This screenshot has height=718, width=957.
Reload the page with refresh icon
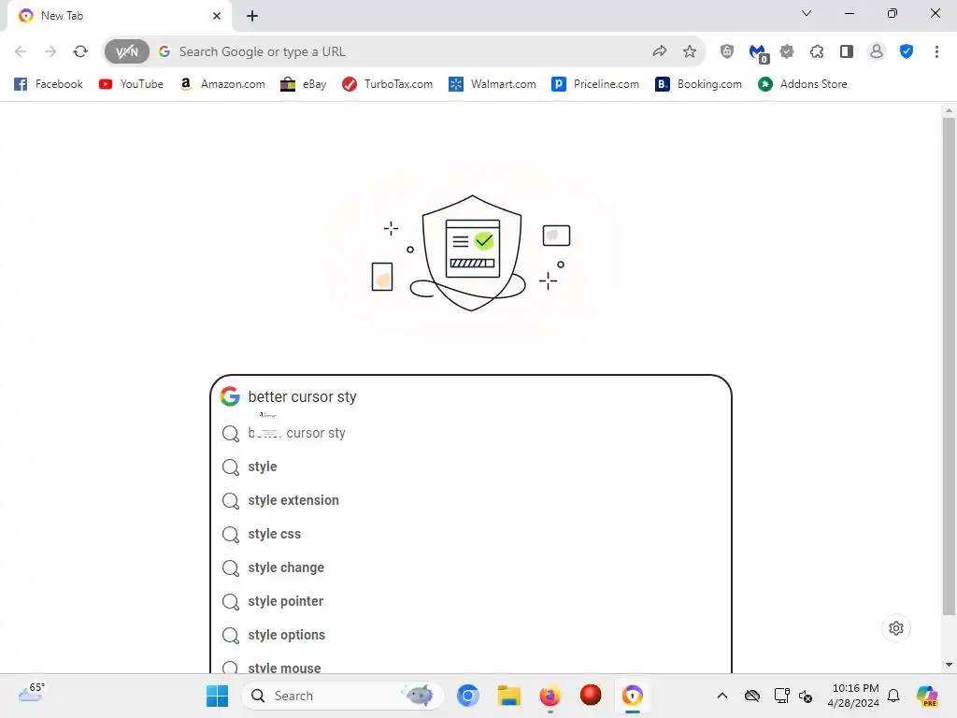pos(80,52)
